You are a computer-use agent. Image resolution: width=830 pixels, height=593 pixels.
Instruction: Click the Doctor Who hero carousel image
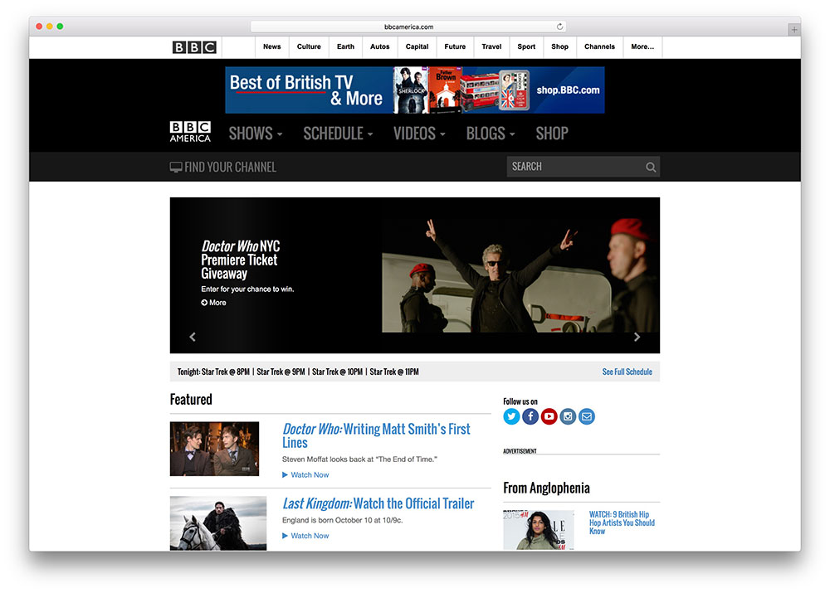[x=520, y=276]
